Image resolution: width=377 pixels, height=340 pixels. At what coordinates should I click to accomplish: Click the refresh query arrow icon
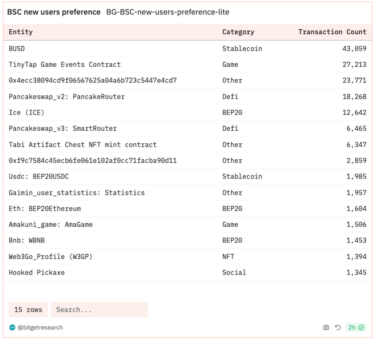pos(338,327)
